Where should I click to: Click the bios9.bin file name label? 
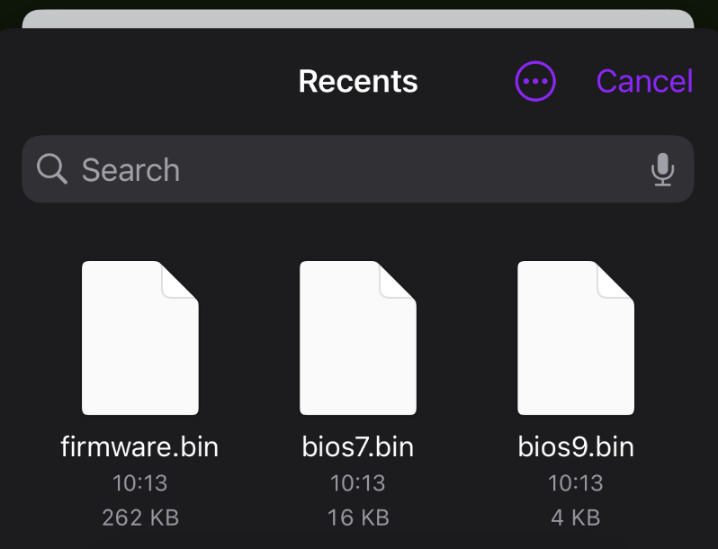click(576, 447)
